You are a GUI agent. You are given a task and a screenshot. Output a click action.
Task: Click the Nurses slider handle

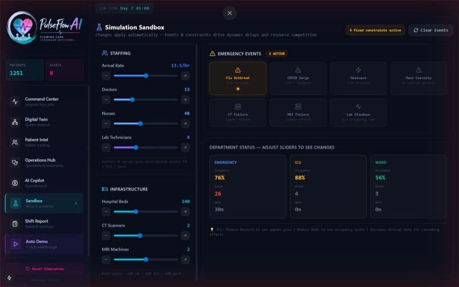(x=141, y=124)
